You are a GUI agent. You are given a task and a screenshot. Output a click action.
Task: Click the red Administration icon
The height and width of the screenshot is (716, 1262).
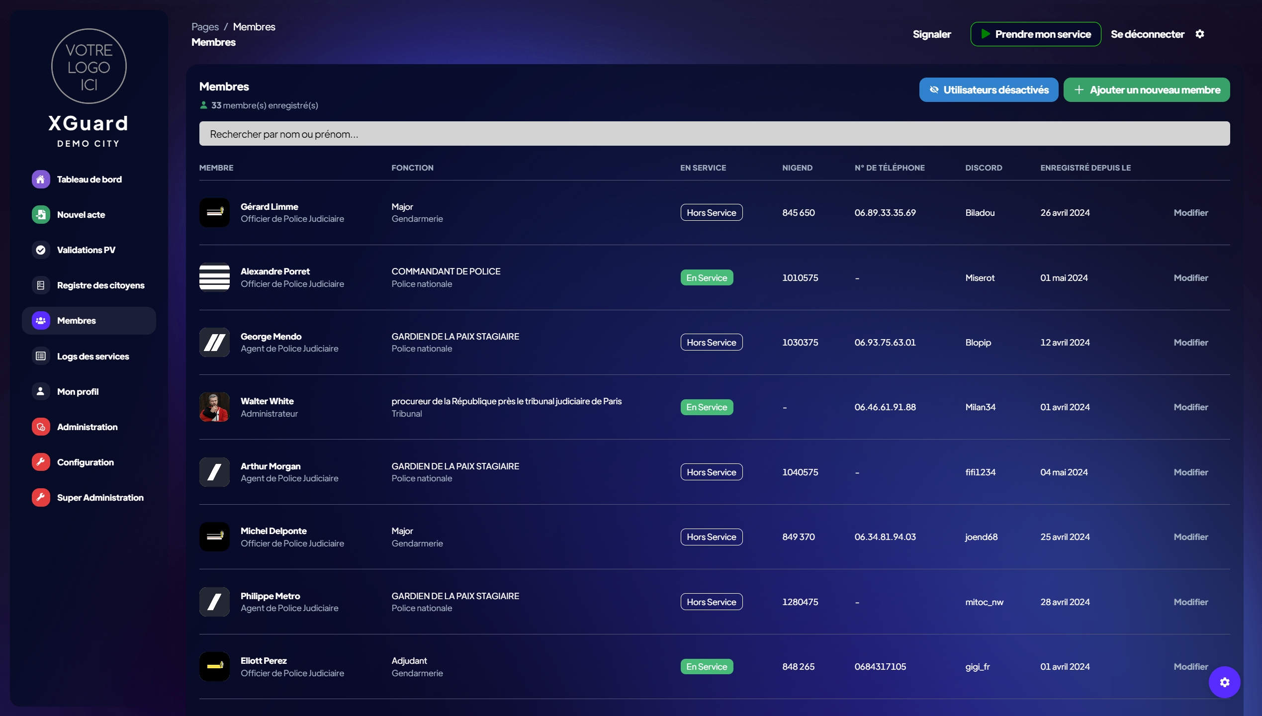coord(41,427)
